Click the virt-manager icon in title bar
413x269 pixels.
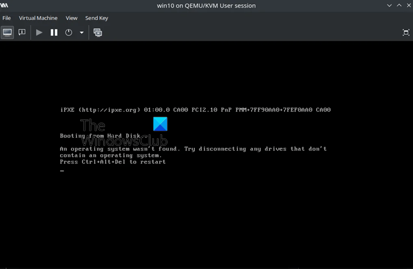[4, 5]
